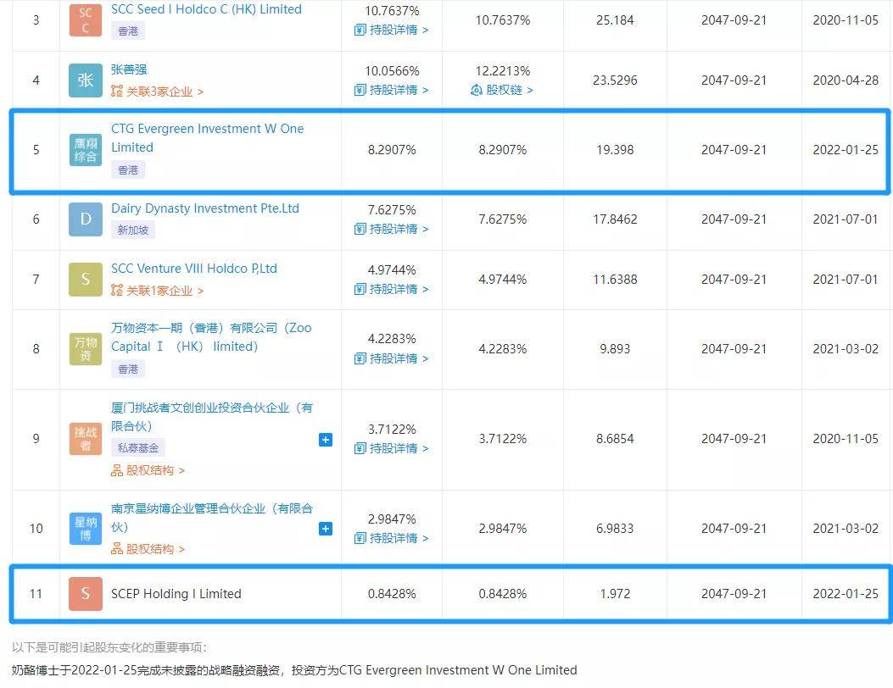Click the 挑战者 avatar icon in row 9
893x688 pixels.
coord(85,439)
